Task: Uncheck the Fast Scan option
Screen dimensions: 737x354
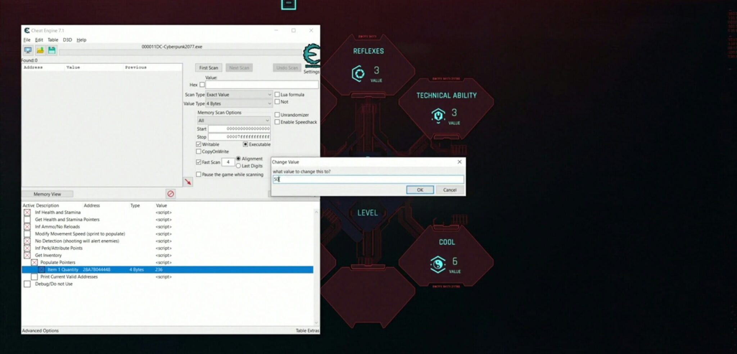Action: 199,162
